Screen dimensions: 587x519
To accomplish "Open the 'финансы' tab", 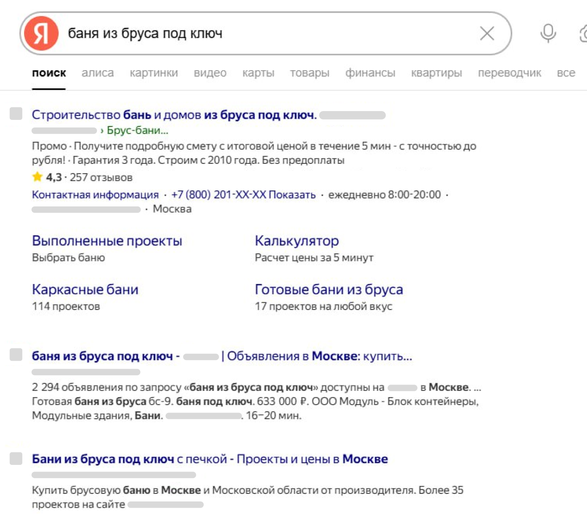I will 370,73.
